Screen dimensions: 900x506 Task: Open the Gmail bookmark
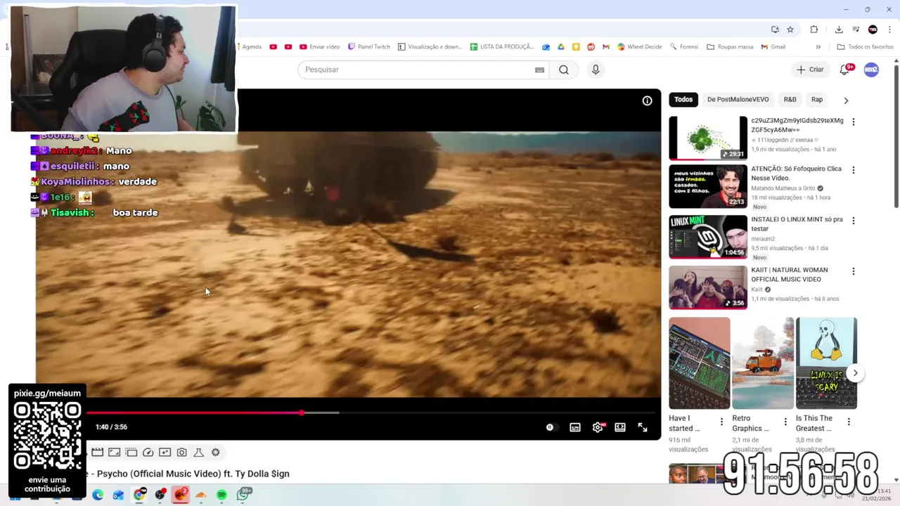[x=772, y=47]
